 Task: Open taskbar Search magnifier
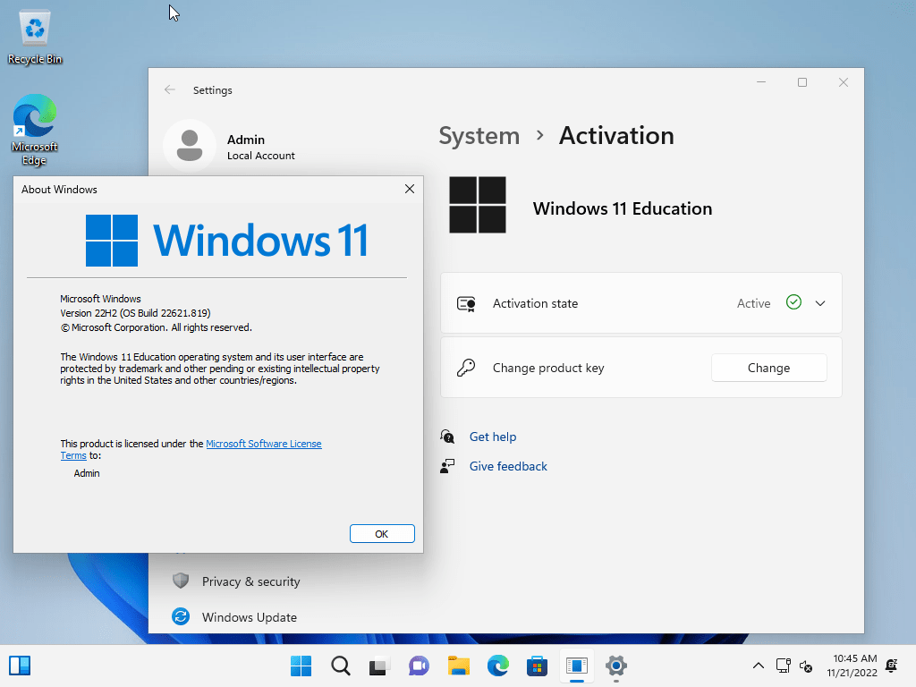[x=340, y=666]
